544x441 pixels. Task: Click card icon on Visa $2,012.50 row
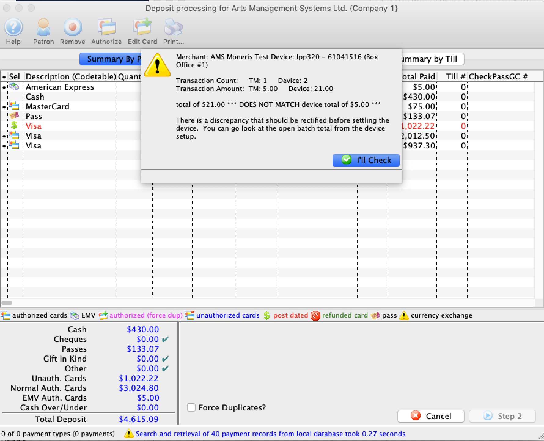point(14,136)
